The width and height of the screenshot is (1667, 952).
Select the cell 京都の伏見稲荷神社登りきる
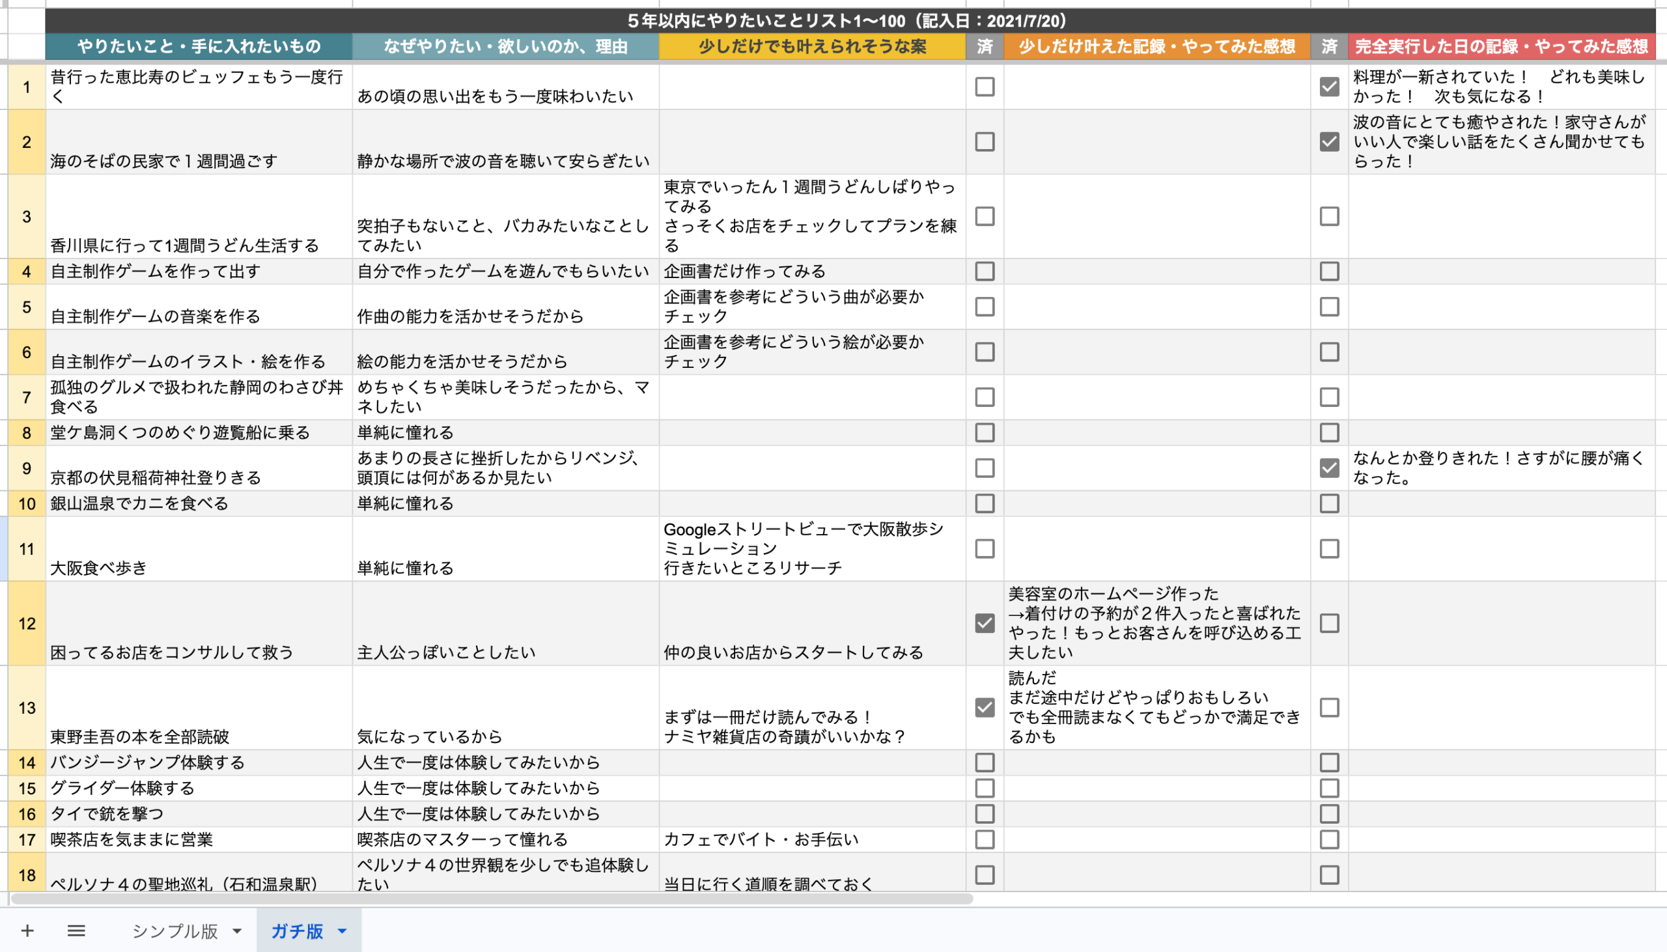(x=199, y=468)
